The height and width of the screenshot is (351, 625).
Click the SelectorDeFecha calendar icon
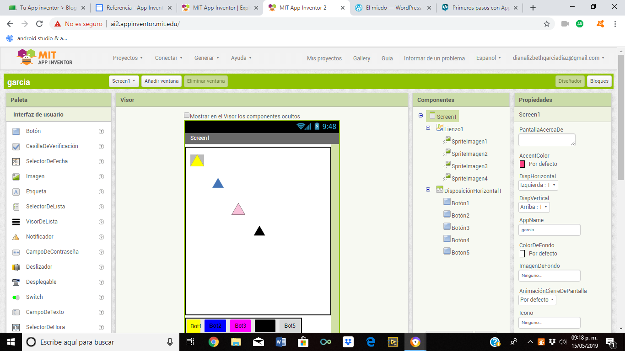pyautogui.click(x=16, y=161)
